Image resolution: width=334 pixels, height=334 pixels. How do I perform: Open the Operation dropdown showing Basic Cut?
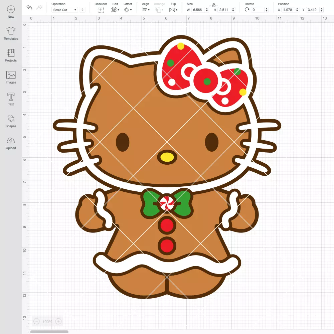(x=64, y=10)
